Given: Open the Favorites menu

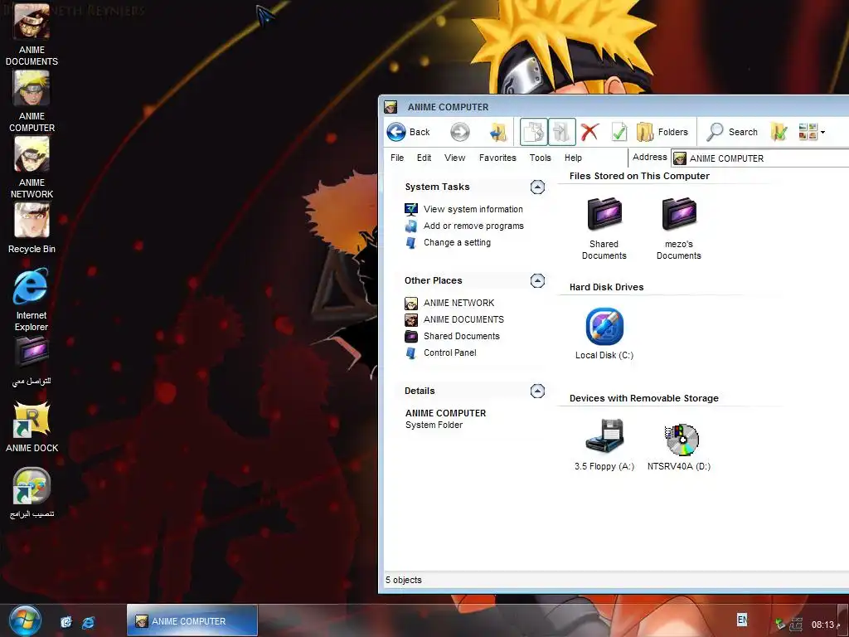Looking at the screenshot, I should click(497, 158).
